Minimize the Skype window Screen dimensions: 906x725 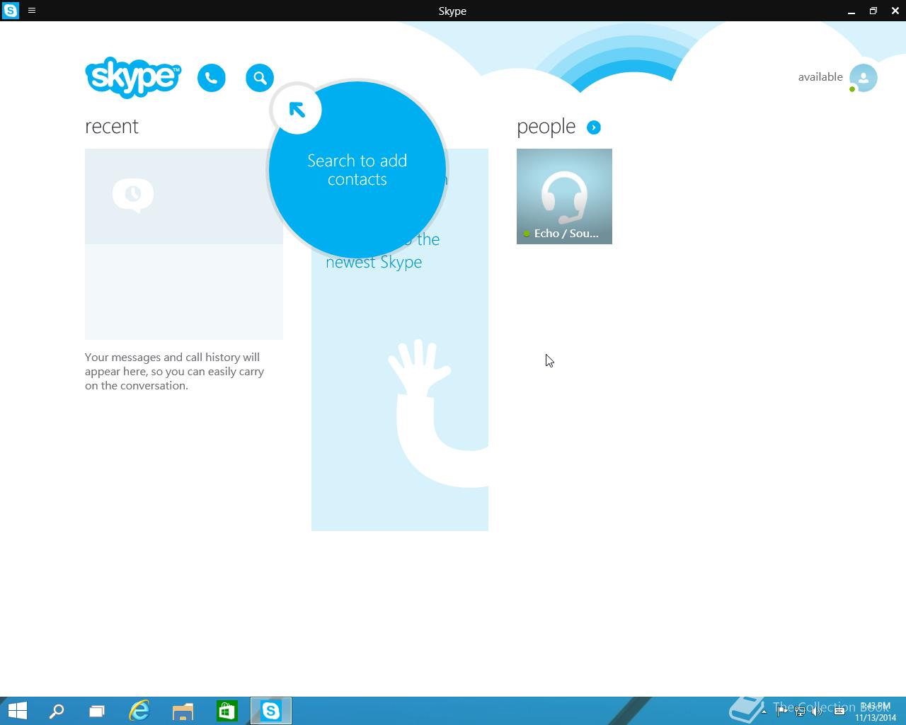pyautogui.click(x=851, y=11)
